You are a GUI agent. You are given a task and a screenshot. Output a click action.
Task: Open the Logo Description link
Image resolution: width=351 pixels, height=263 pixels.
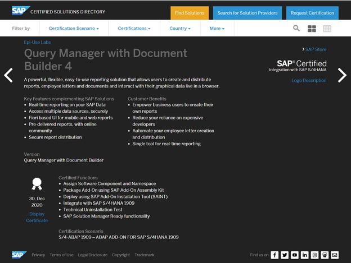pos(309,80)
